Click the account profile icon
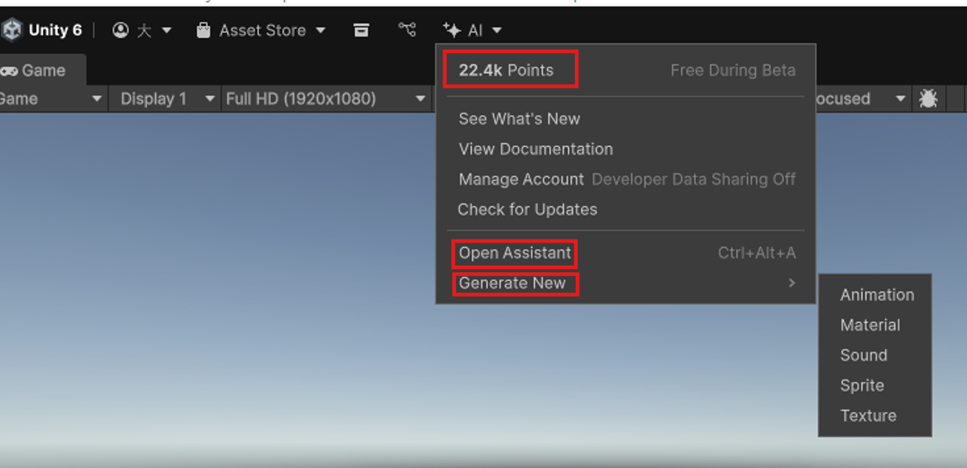The width and height of the screenshot is (967, 468). 121,30
